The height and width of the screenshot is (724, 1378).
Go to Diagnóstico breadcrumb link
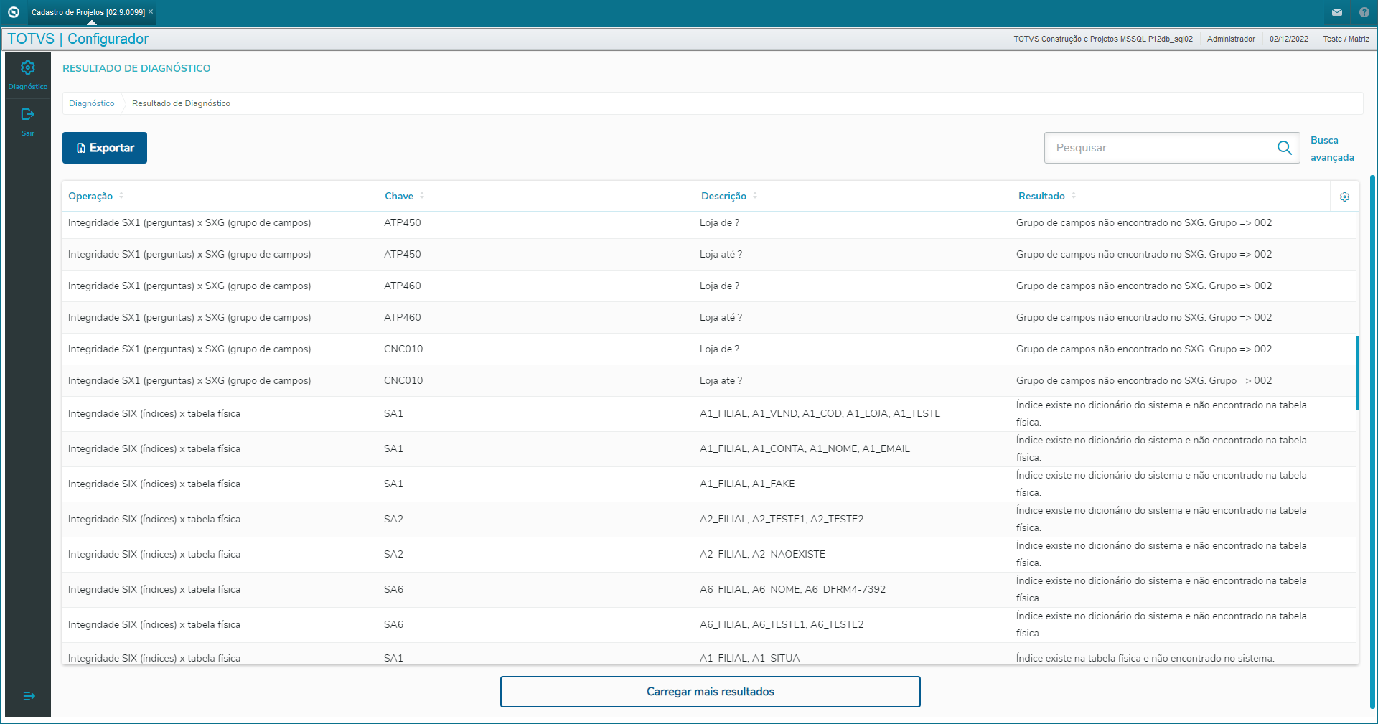point(92,103)
